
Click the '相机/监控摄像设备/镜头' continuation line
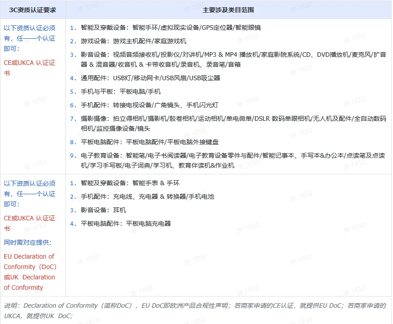115,129
